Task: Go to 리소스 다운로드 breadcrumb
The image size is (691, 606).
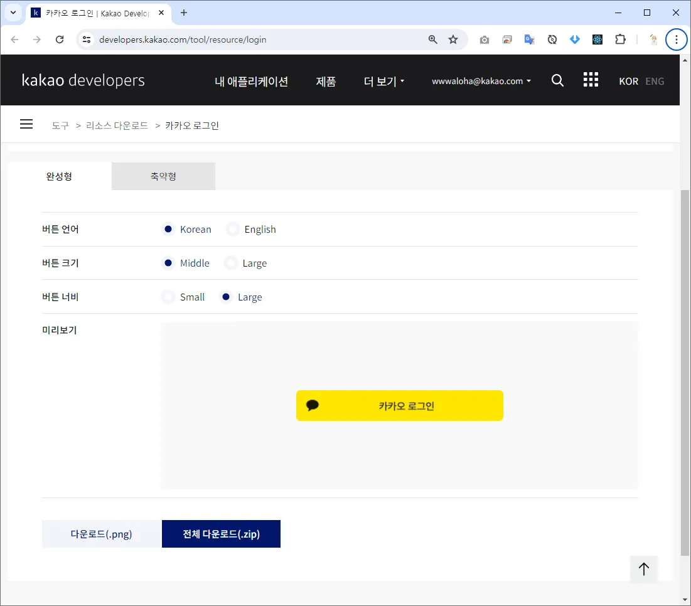Action: click(x=117, y=125)
